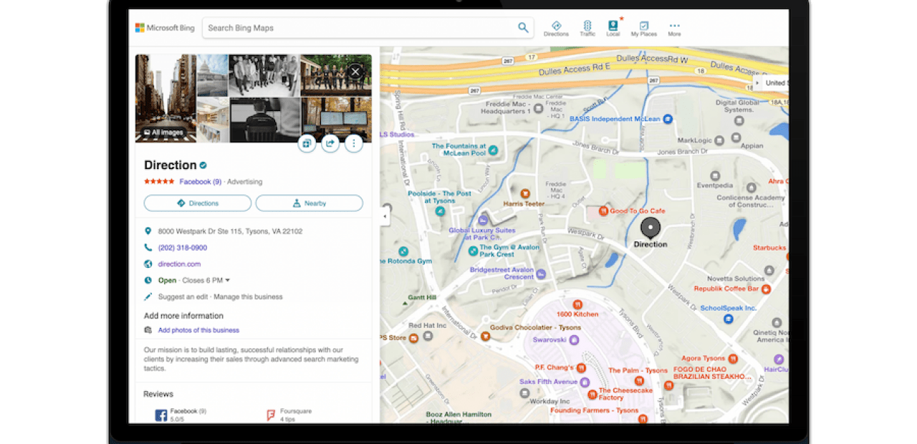Click 'Add photos of this business'
Image resolution: width=917 pixels, height=444 pixels.
click(198, 329)
